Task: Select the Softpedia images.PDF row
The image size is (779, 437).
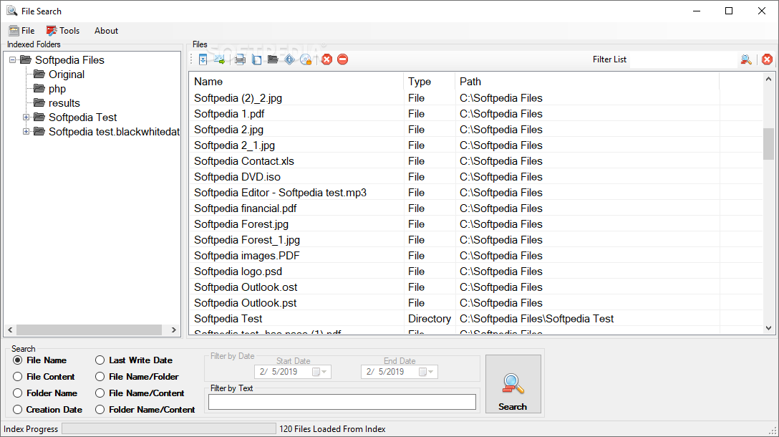Action: [x=476, y=256]
